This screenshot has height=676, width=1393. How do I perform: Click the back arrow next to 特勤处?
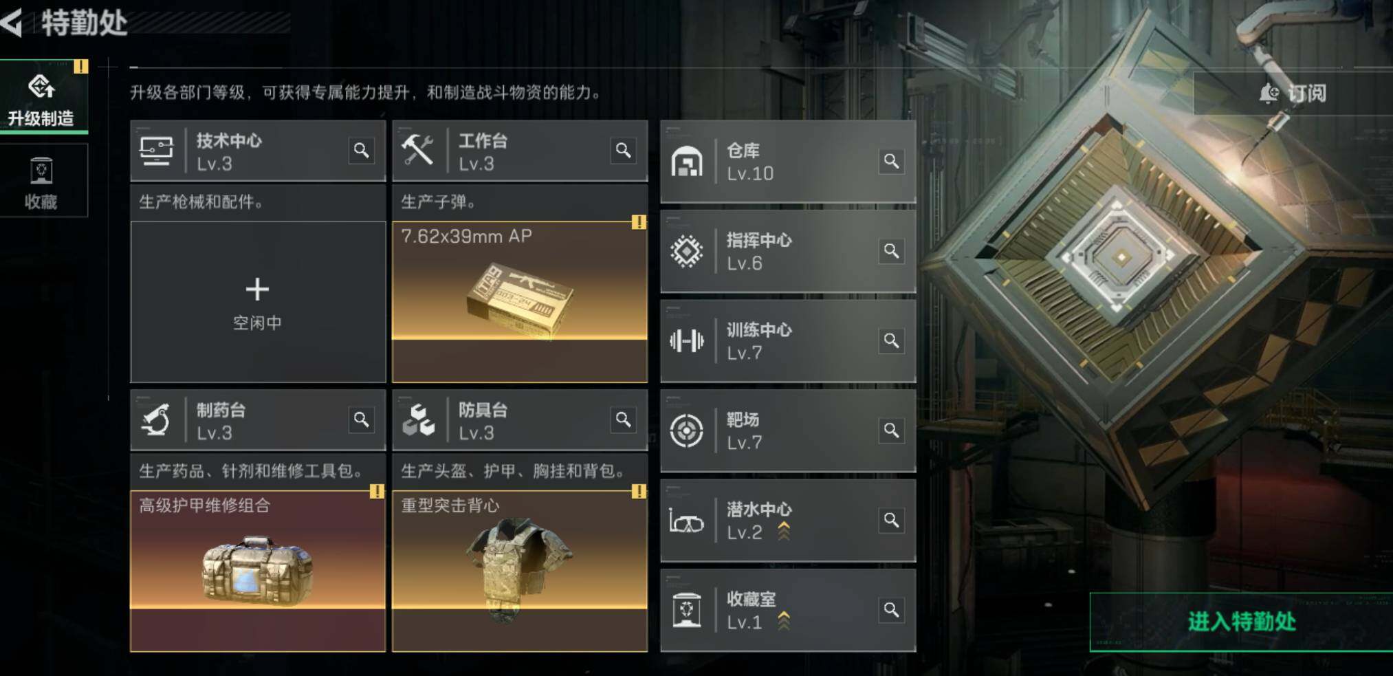12,22
